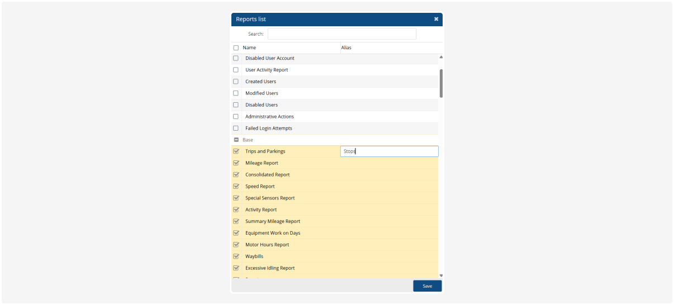Uncheck the Mileage Report checkbox

click(x=236, y=163)
